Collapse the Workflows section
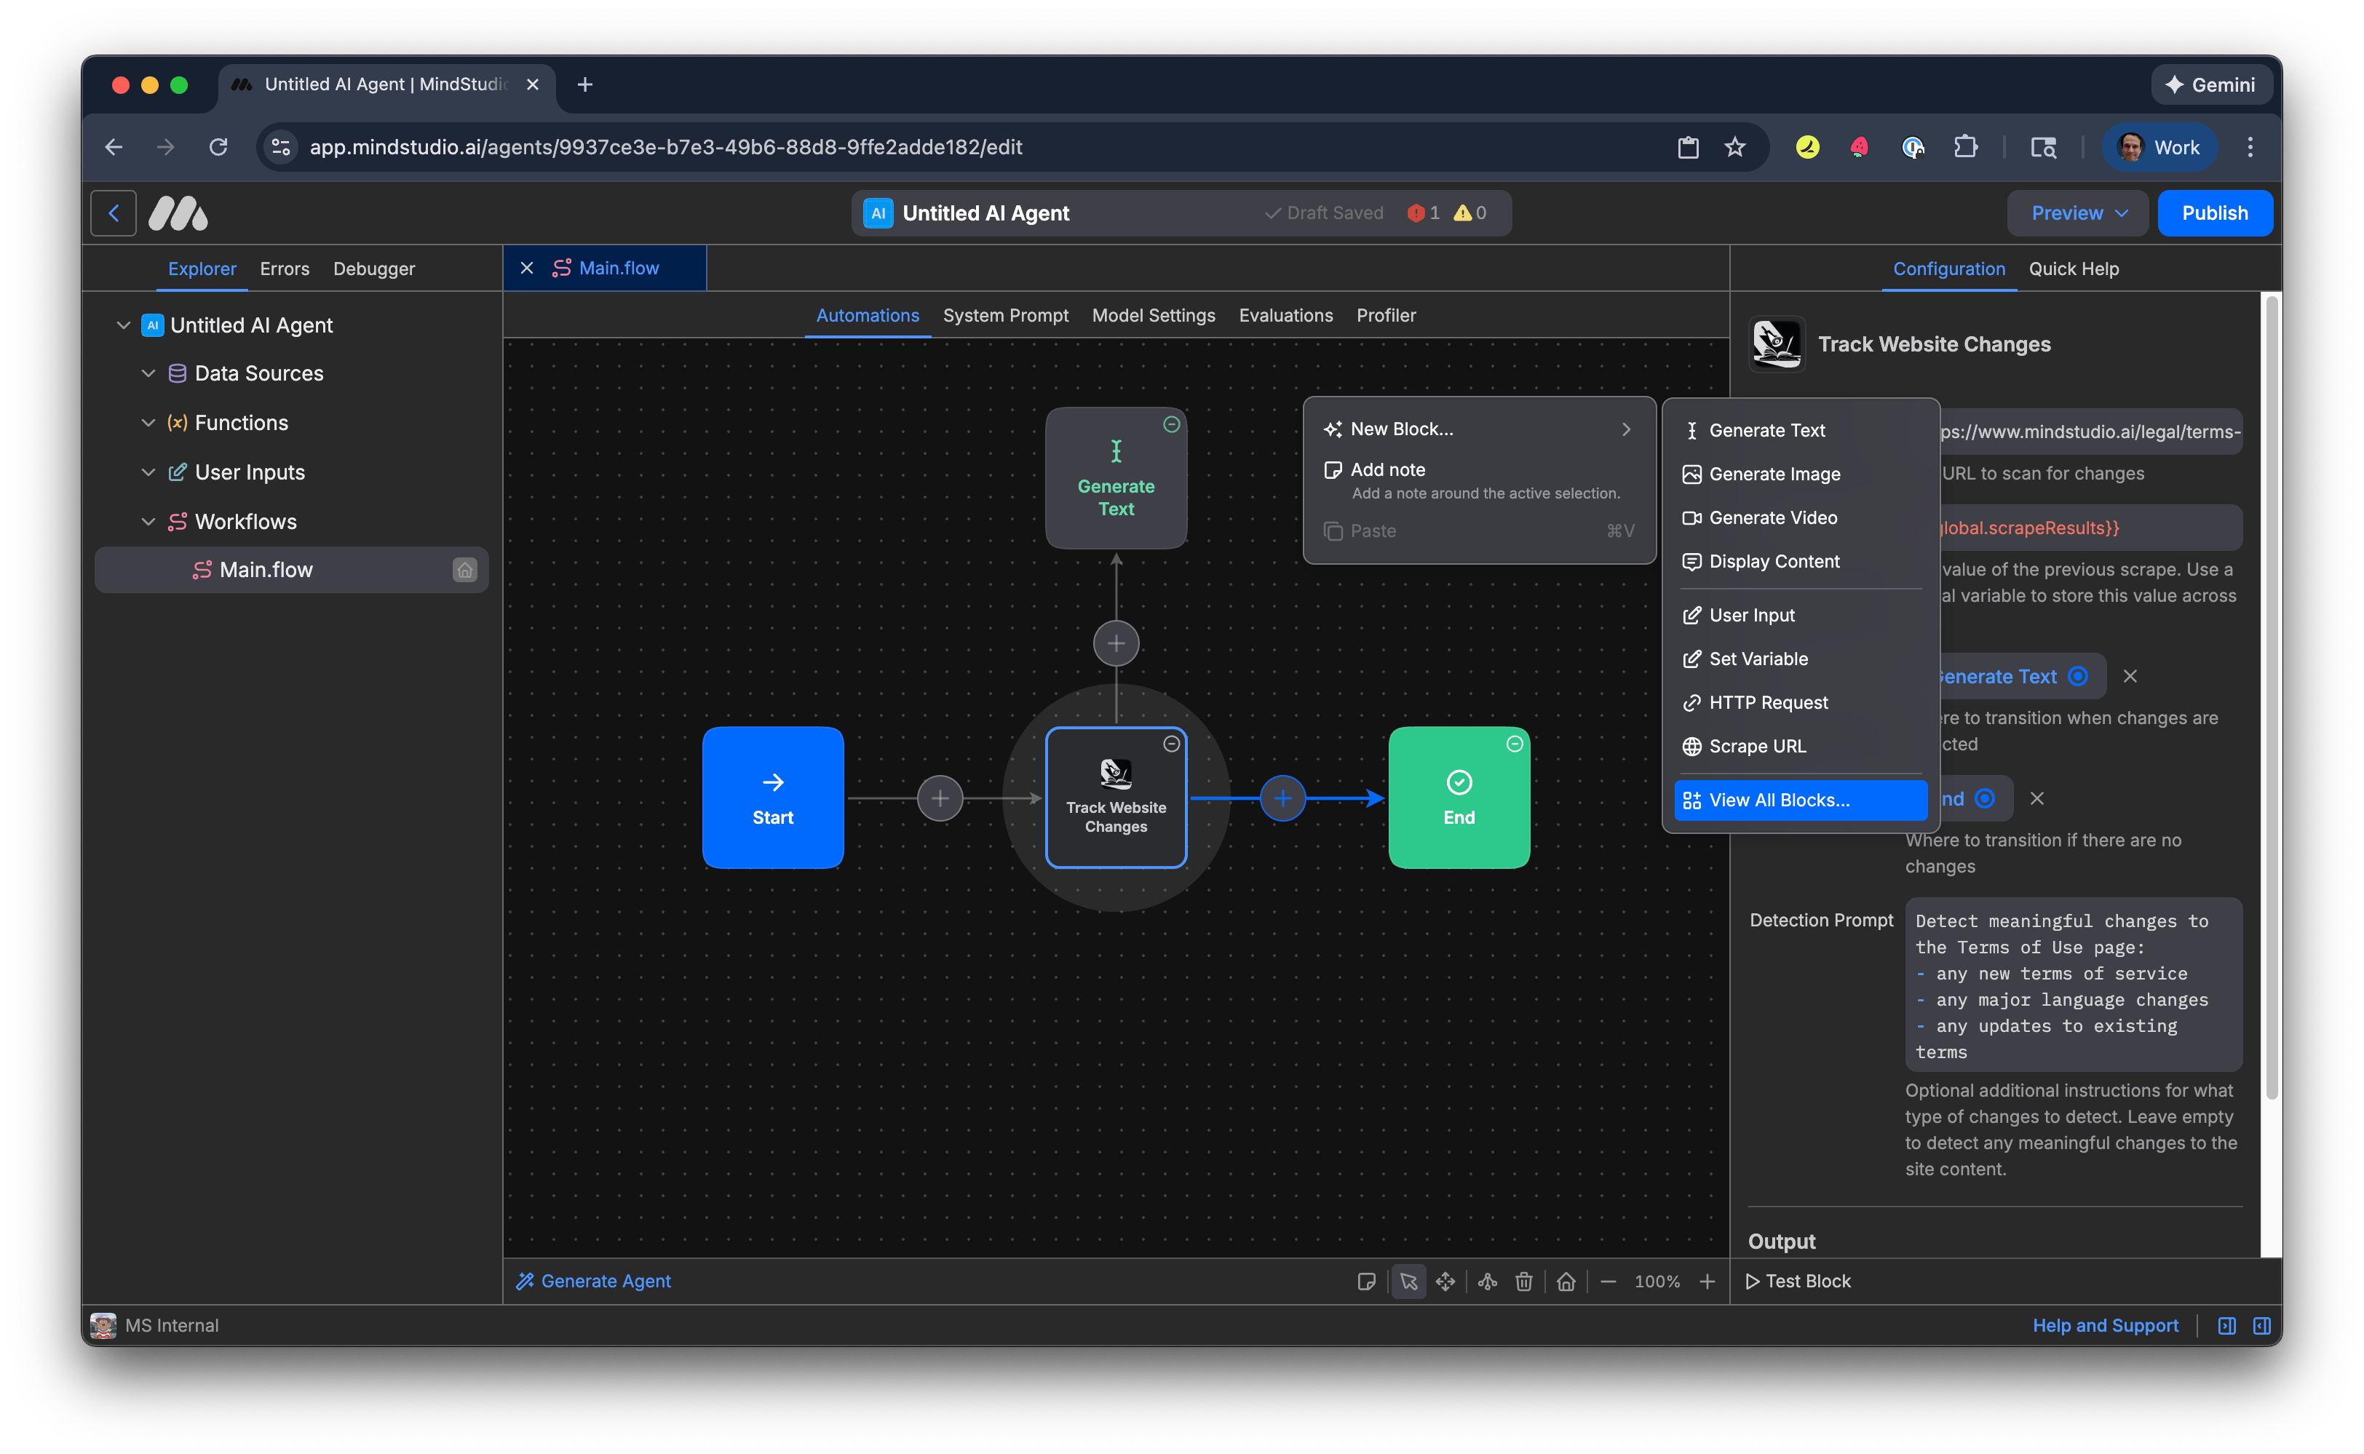2364x1454 pixels. [149, 521]
